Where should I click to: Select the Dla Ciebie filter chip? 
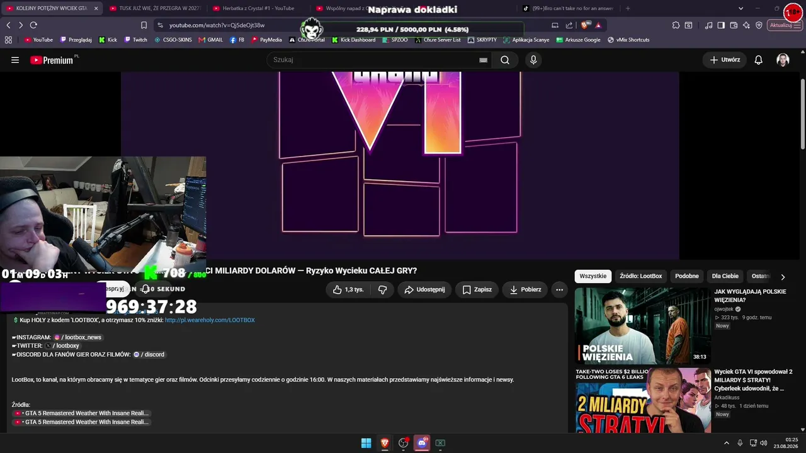[725, 276]
